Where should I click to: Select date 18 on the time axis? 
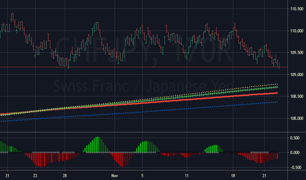click(233, 175)
